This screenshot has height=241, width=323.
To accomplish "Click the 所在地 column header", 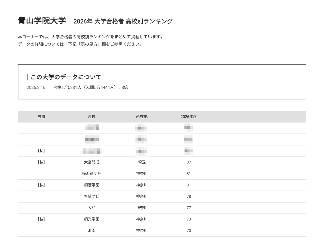I will pyautogui.click(x=142, y=117).
